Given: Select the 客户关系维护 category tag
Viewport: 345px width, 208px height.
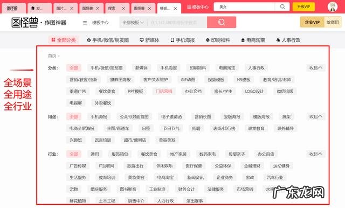Looking at the screenshot, I should click(156, 80).
